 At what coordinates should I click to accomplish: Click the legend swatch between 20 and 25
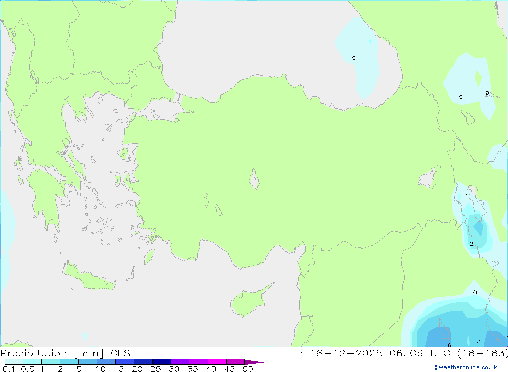coord(143,362)
